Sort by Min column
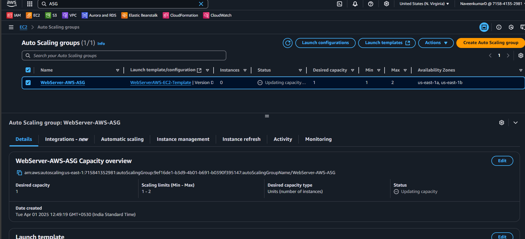 click(379, 70)
